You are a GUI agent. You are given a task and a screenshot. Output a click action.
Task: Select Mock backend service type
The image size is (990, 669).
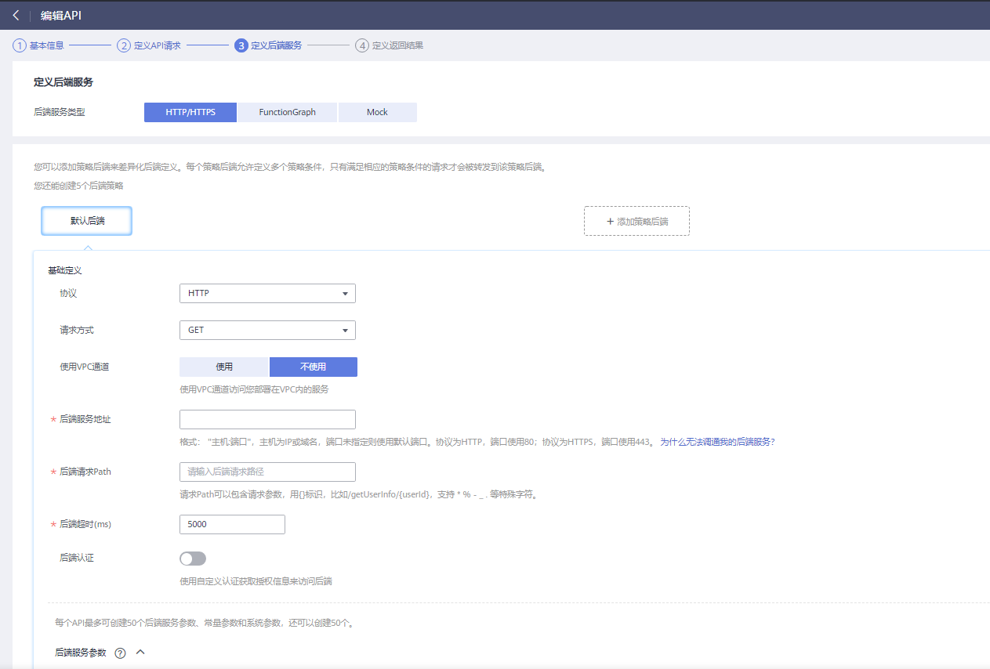coord(377,112)
